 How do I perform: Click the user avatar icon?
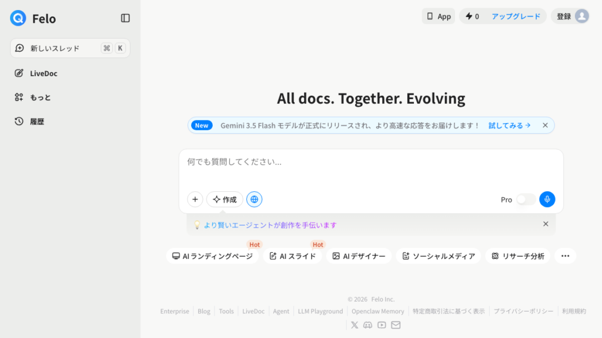tap(581, 16)
